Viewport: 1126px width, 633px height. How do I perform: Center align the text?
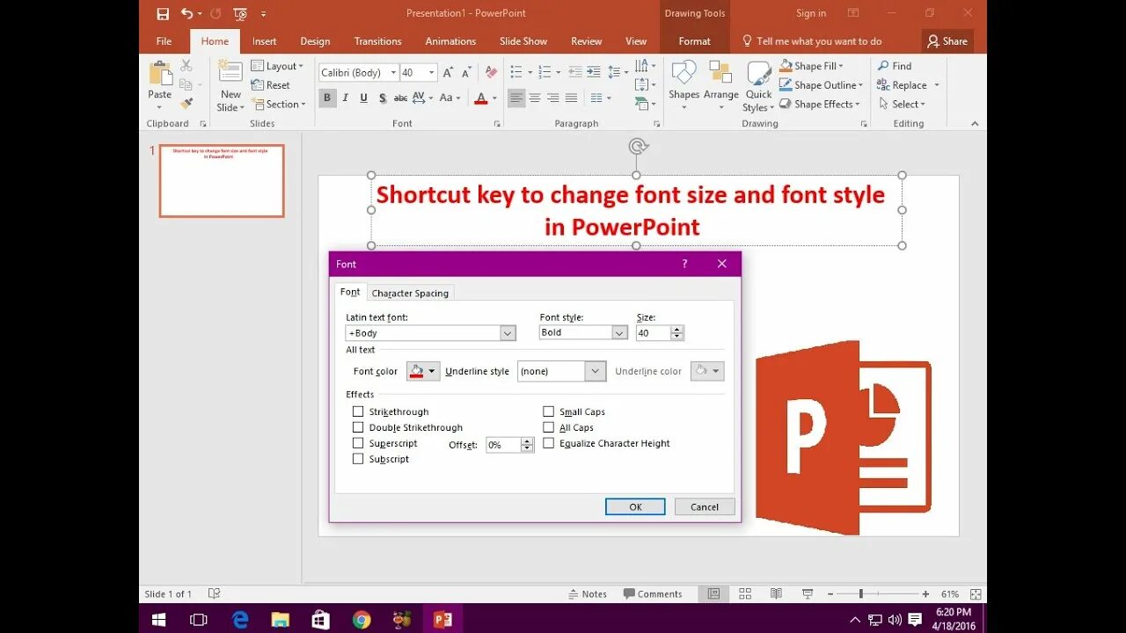[535, 98]
